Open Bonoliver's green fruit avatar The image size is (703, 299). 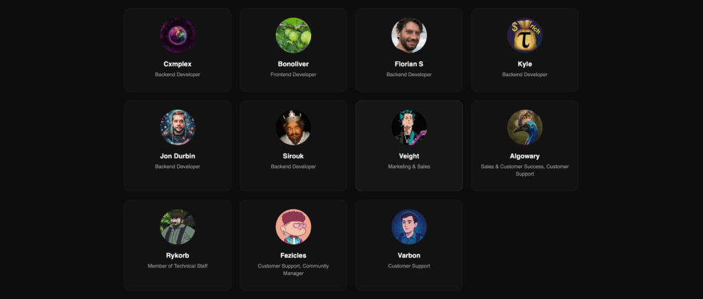coord(293,36)
